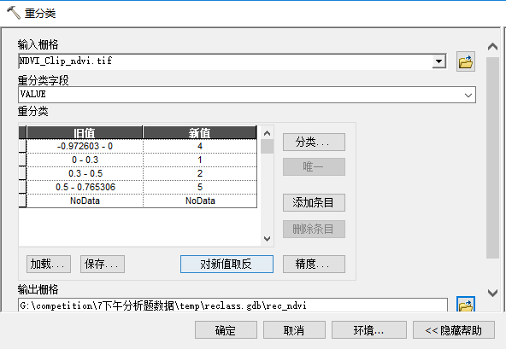506x349 pixels.
Task: Browse for output raster with folder icon
Action: coord(465,305)
